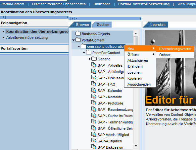The height and width of the screenshot is (150, 196).
Task: Click the Business Objects folder icon
Action: pyautogui.click(x=78, y=34)
